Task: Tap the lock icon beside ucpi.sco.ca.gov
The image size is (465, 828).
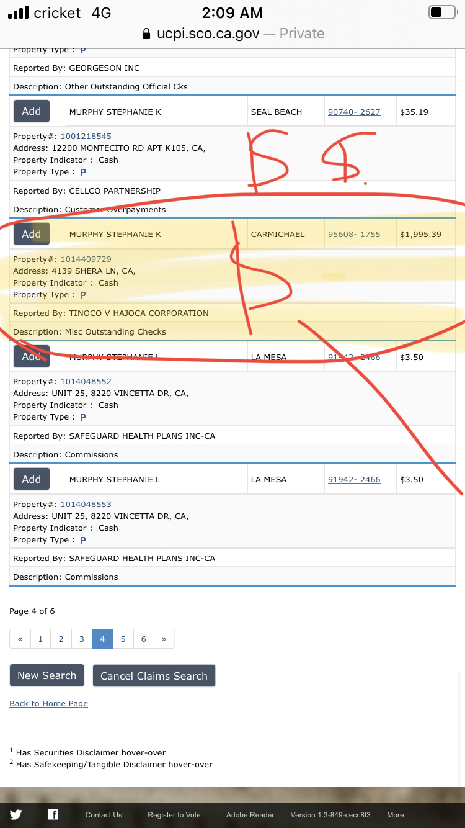Action: (x=146, y=34)
